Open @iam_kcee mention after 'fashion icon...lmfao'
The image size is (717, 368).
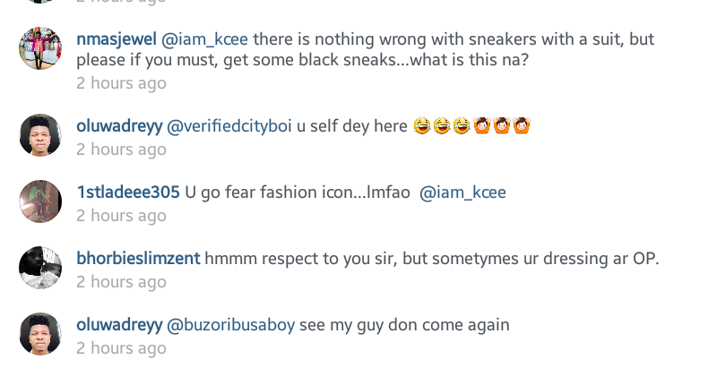pos(462,193)
